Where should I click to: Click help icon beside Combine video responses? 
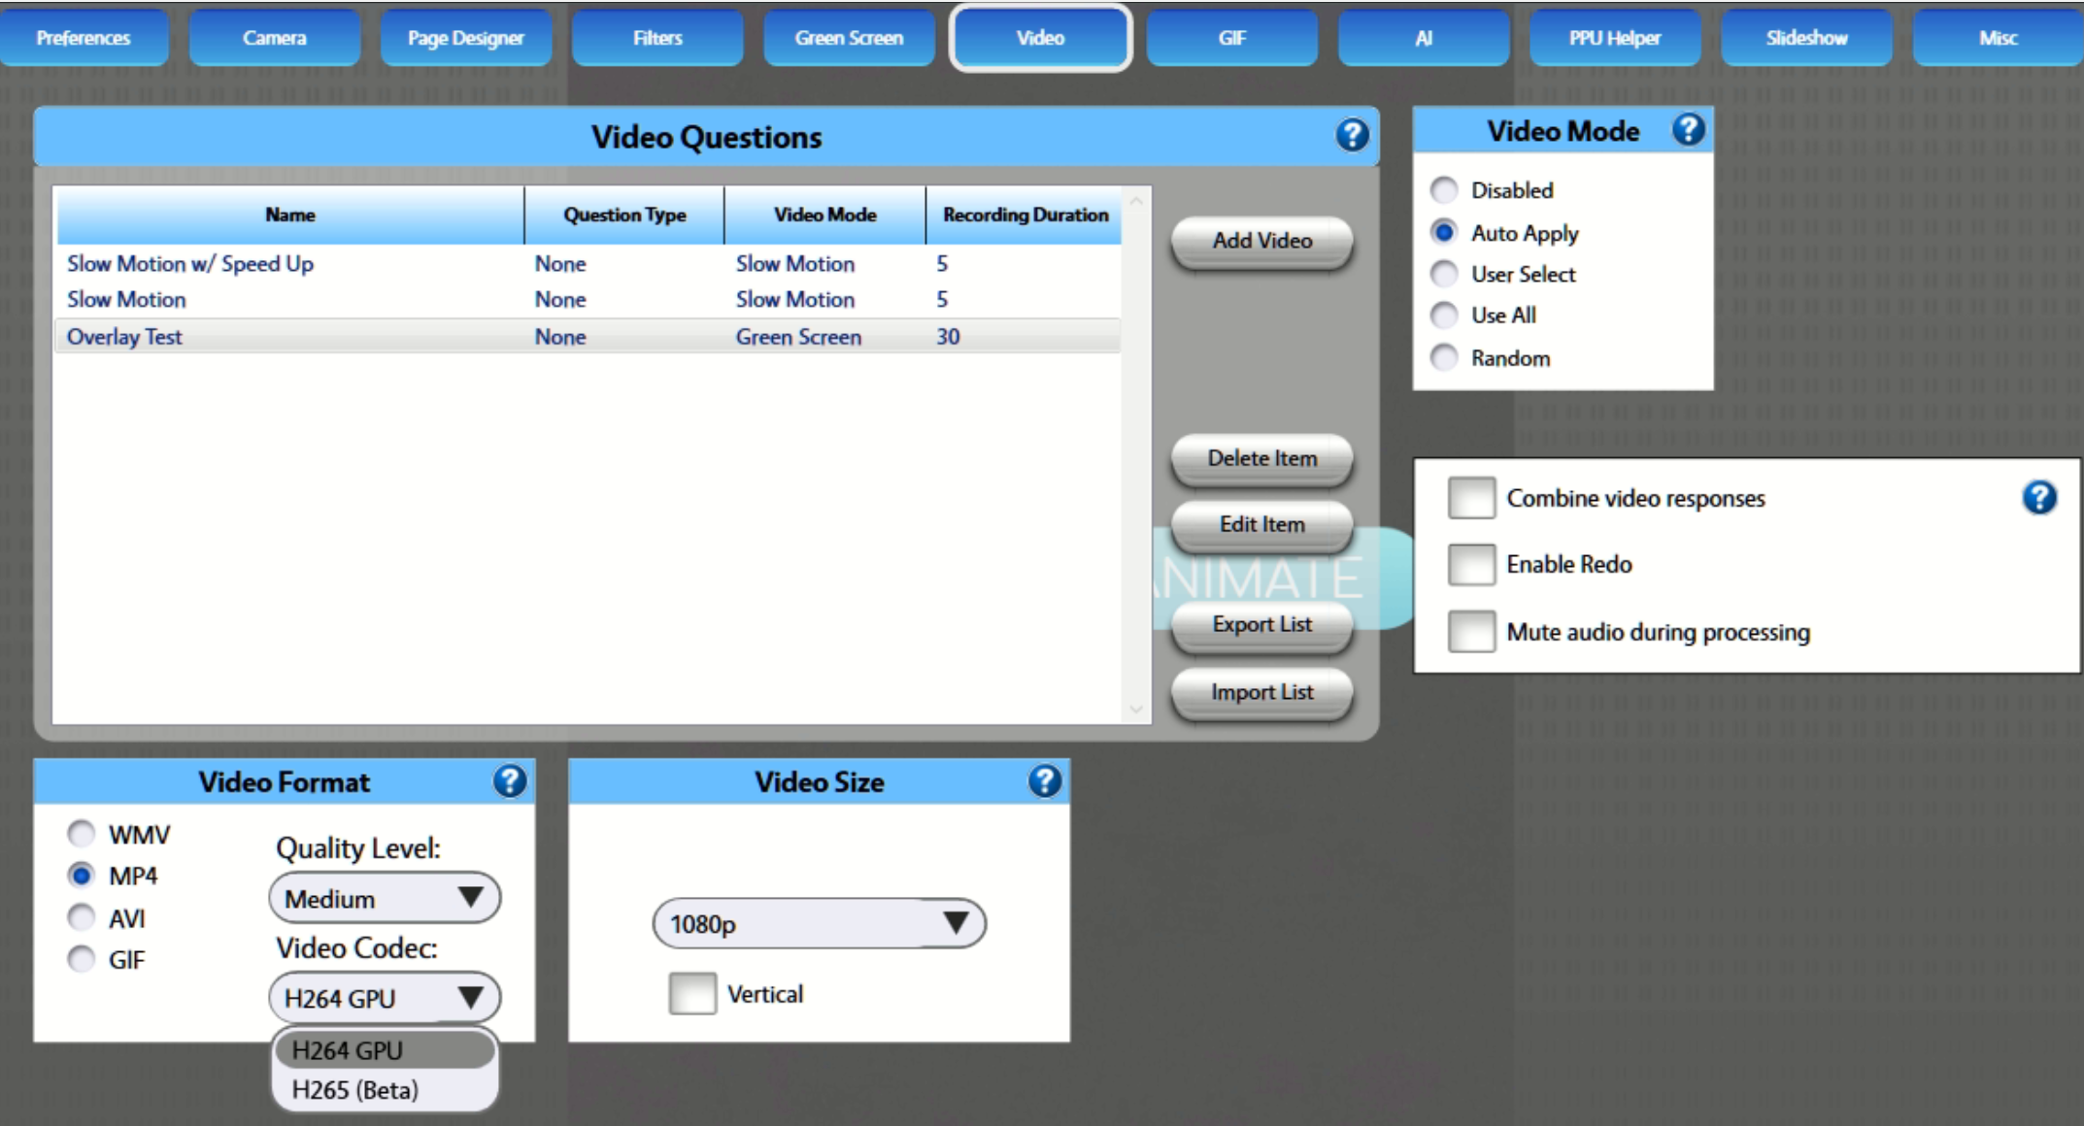coord(2038,497)
